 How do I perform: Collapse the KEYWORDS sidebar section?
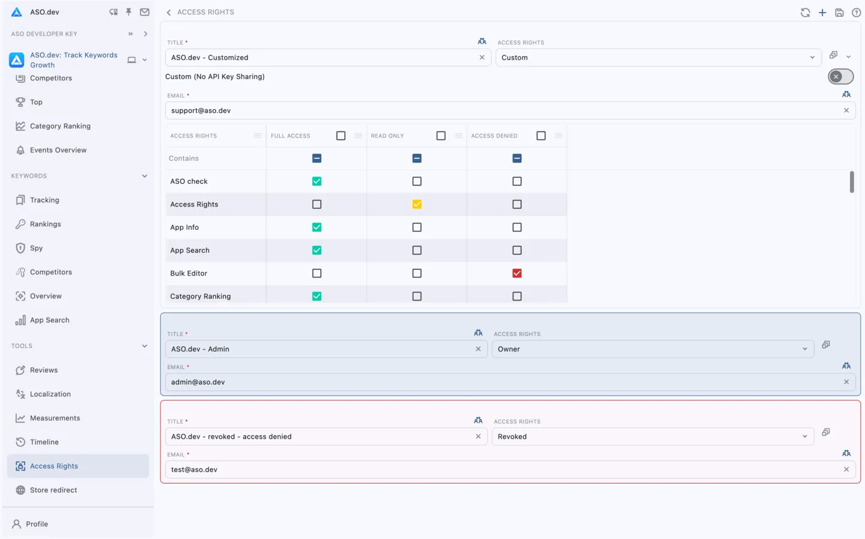[x=144, y=176]
